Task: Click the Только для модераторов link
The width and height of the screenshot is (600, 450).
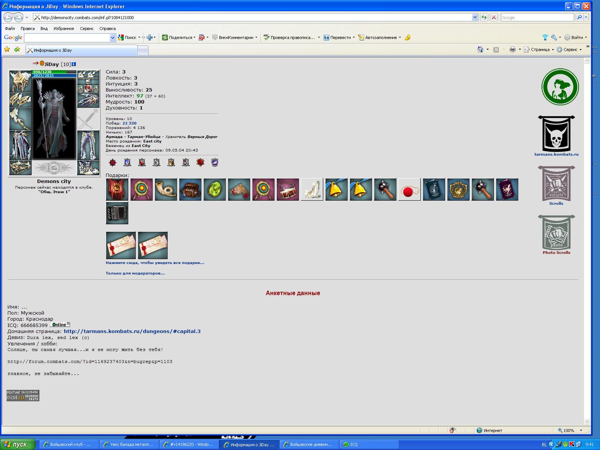Action: [x=135, y=273]
